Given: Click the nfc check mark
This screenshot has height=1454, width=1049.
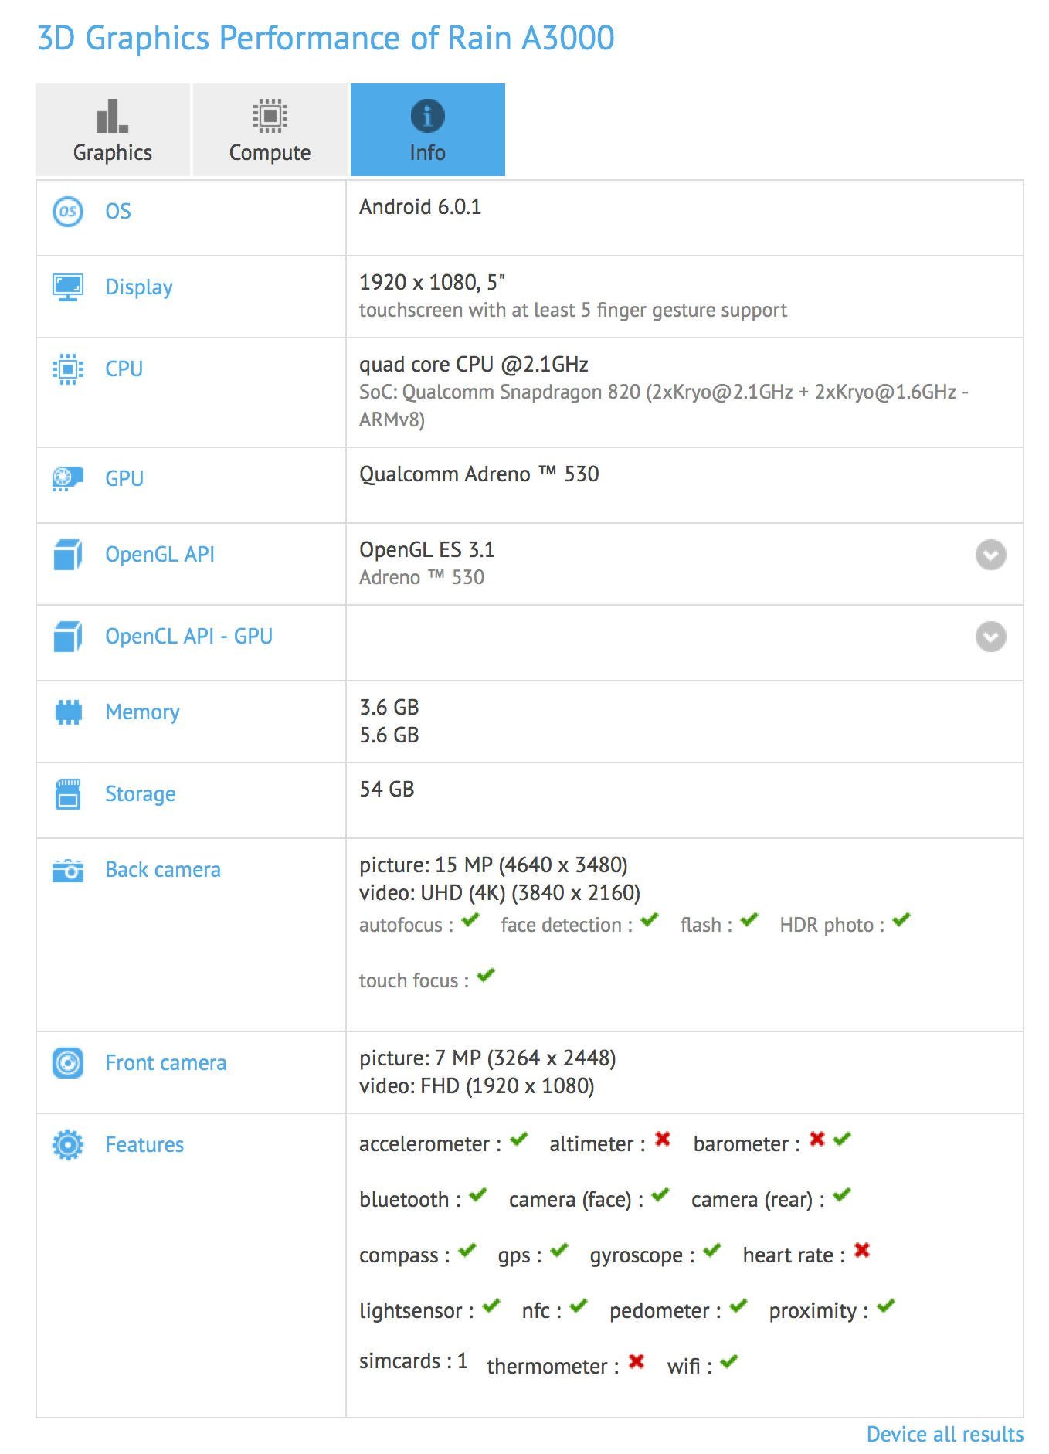Looking at the screenshot, I should (579, 1306).
